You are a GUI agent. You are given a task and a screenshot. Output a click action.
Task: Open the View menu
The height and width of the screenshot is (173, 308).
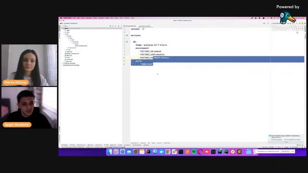(83, 18)
